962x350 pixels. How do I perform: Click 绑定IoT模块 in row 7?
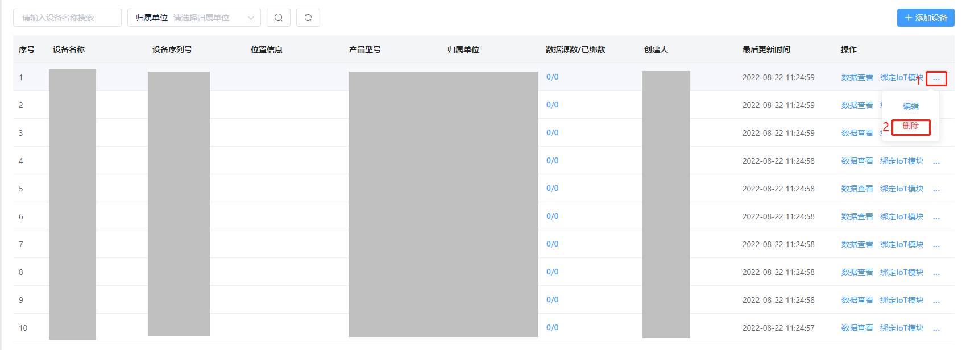point(902,244)
